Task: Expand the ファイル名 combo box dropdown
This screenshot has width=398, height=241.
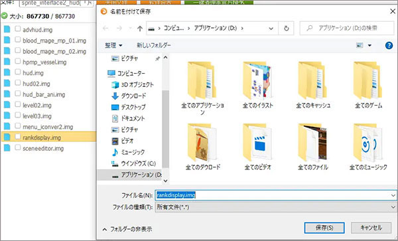Action: pos(393,195)
